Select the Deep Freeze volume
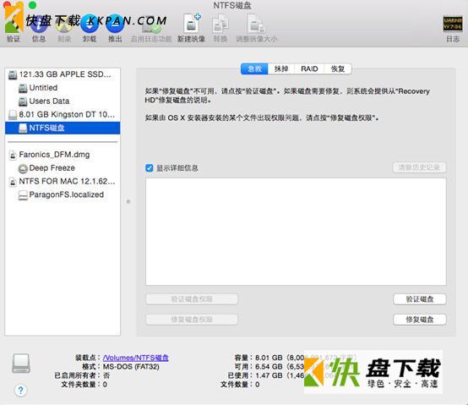Viewport: 468px width, 405px height. click(x=63, y=168)
